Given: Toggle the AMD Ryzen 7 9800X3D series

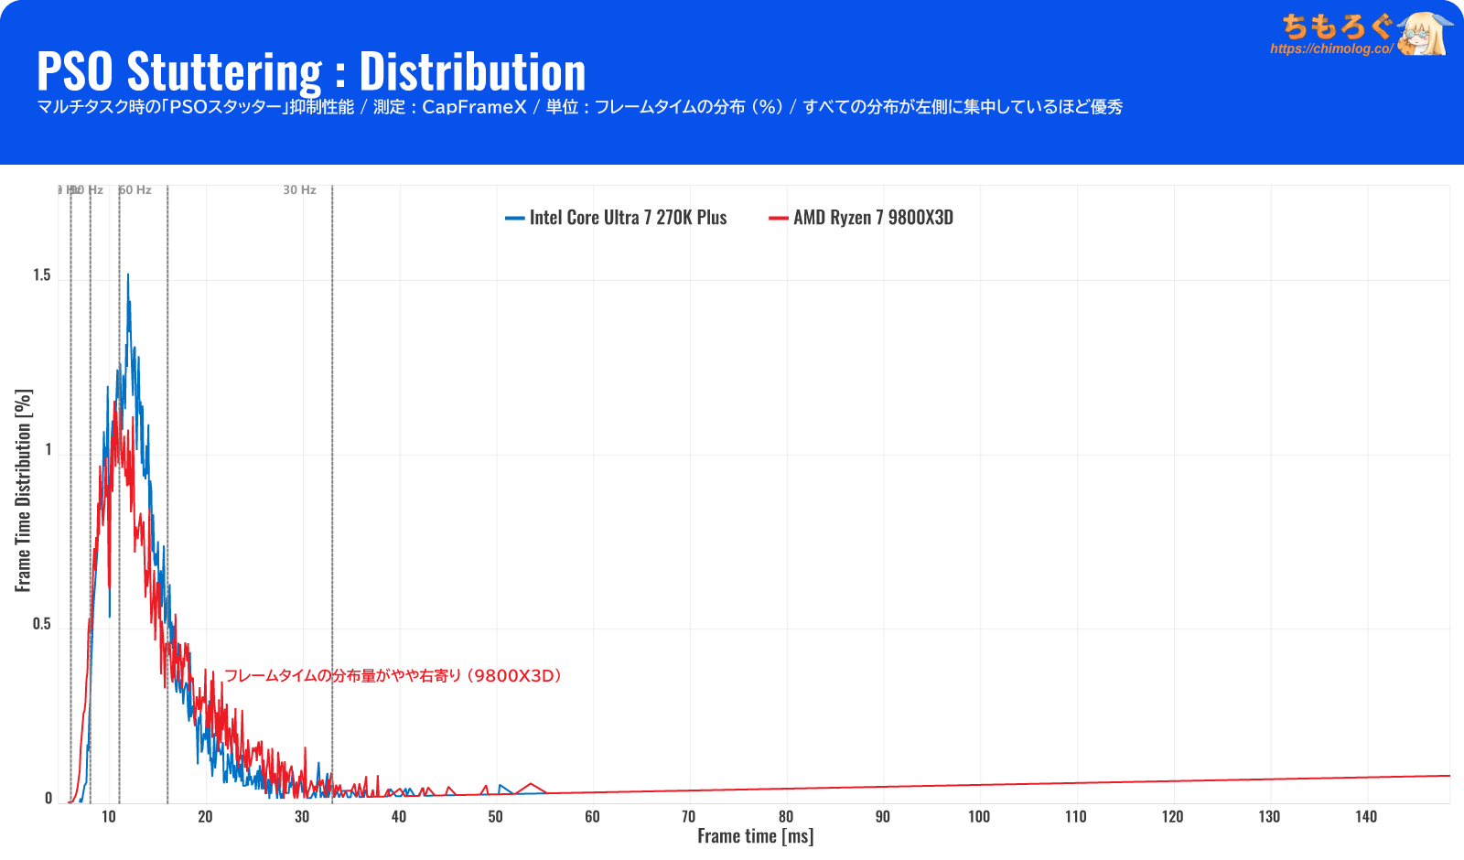Looking at the screenshot, I should coord(873,218).
